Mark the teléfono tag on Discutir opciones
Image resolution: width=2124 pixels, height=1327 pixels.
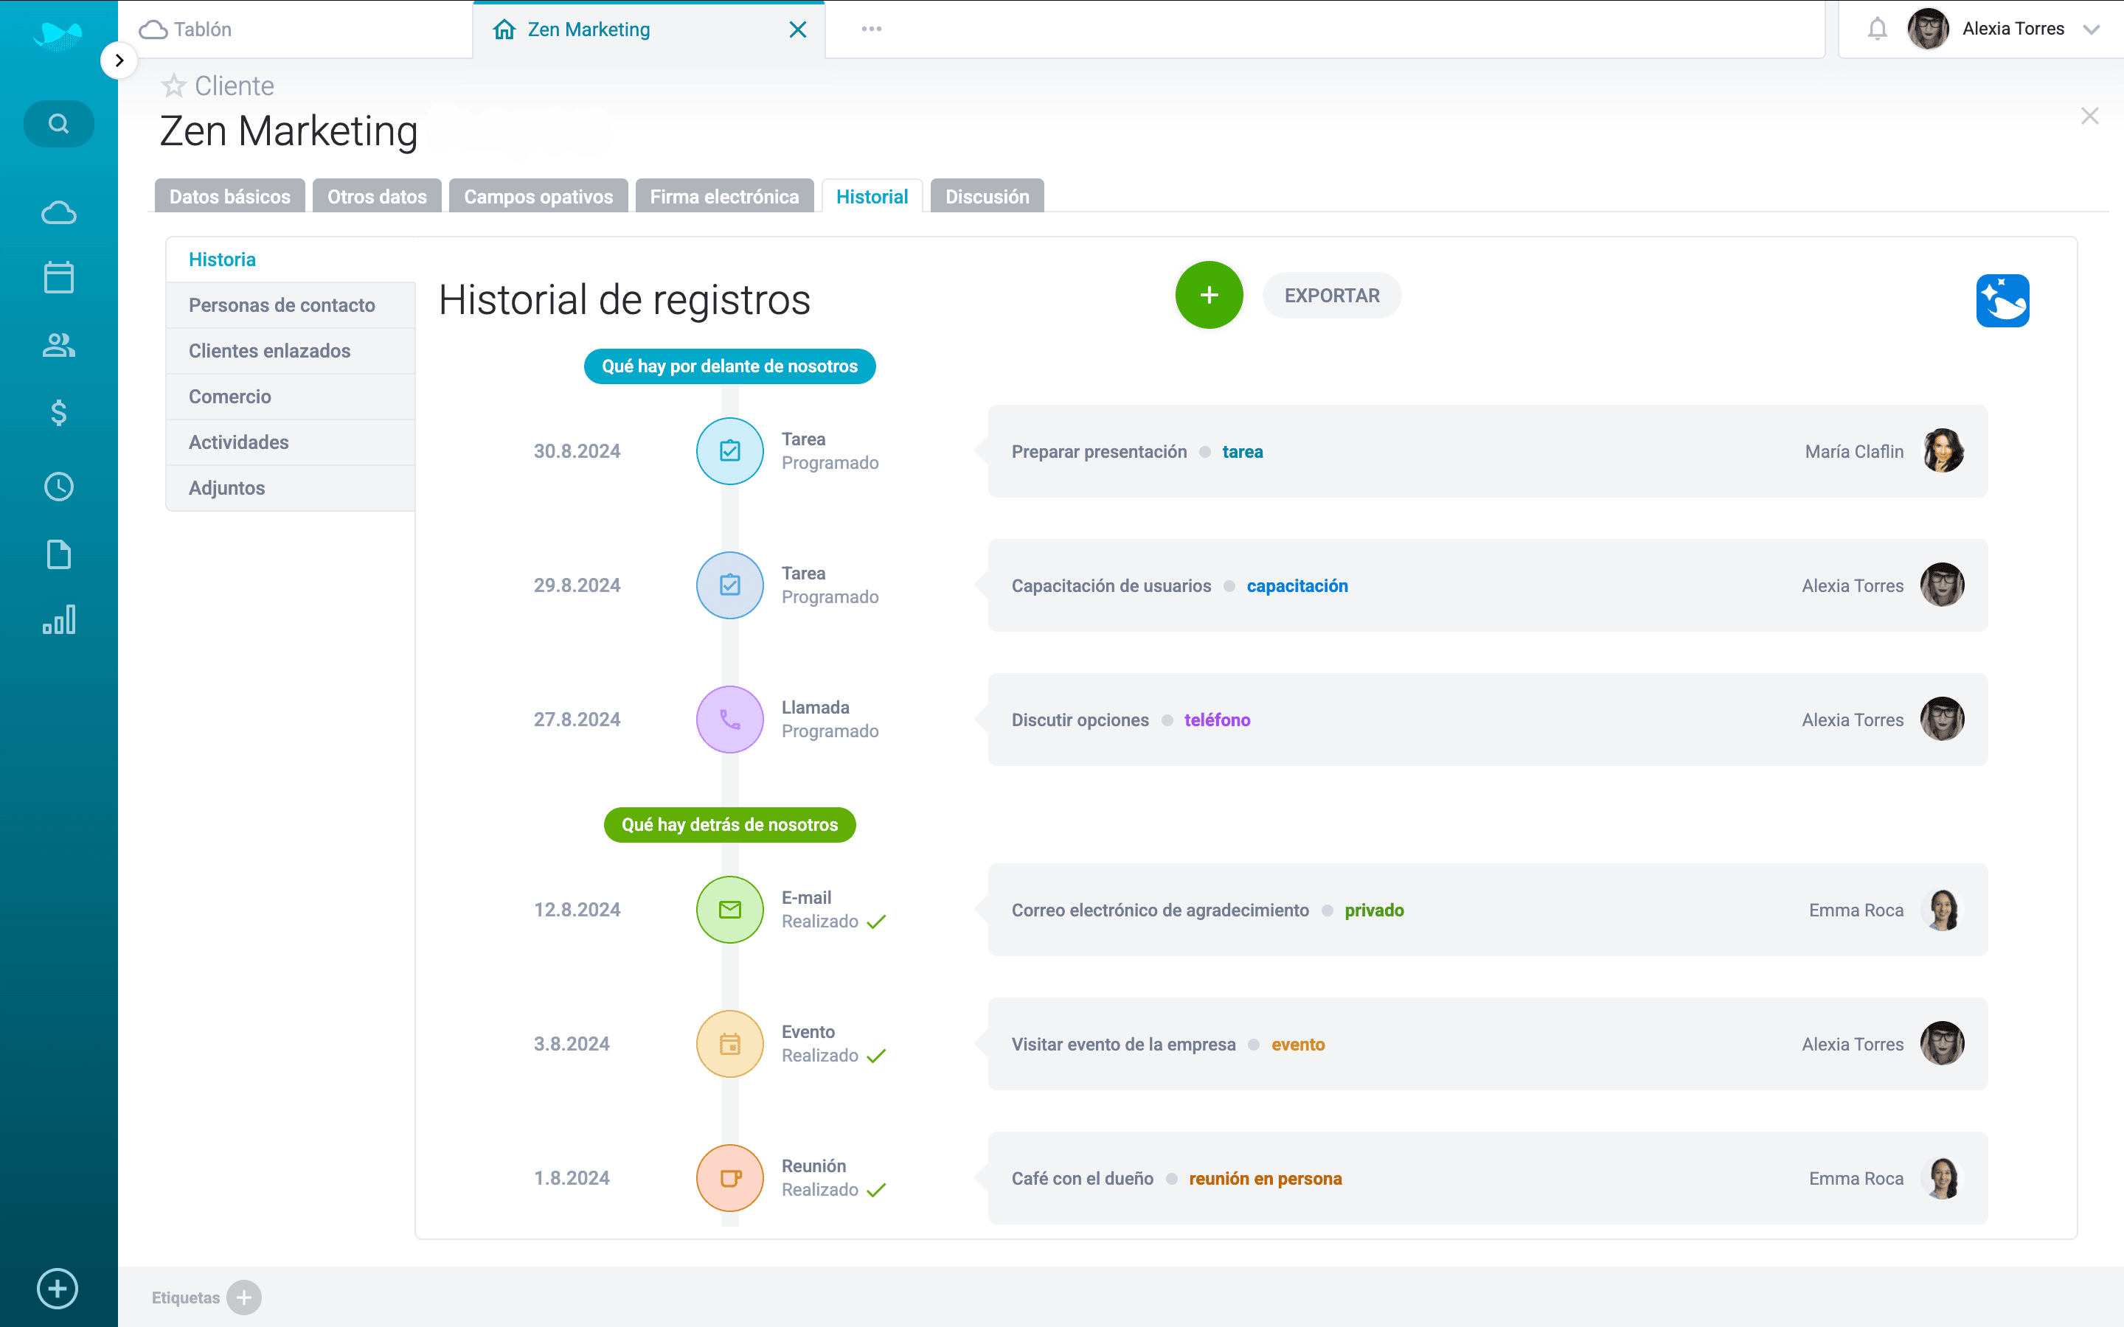(x=1218, y=720)
